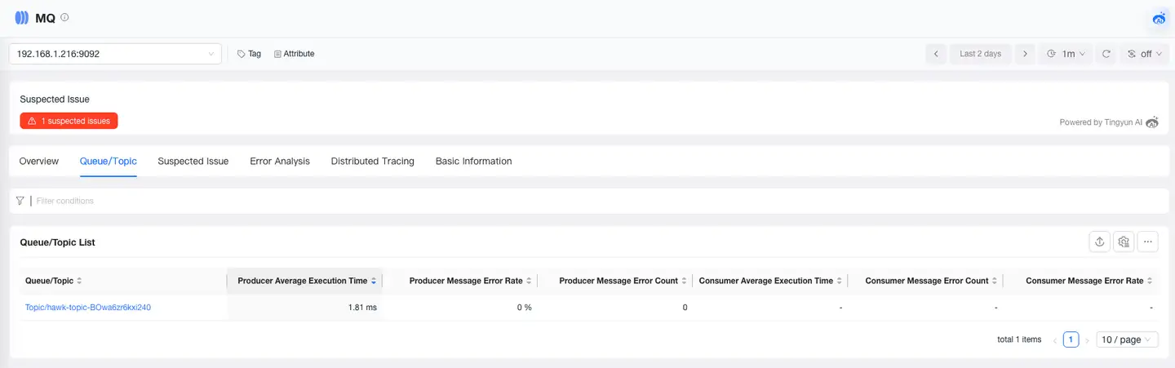This screenshot has width=1175, height=368.
Task: Click the three-dot more options button
Action: [x=1147, y=242]
